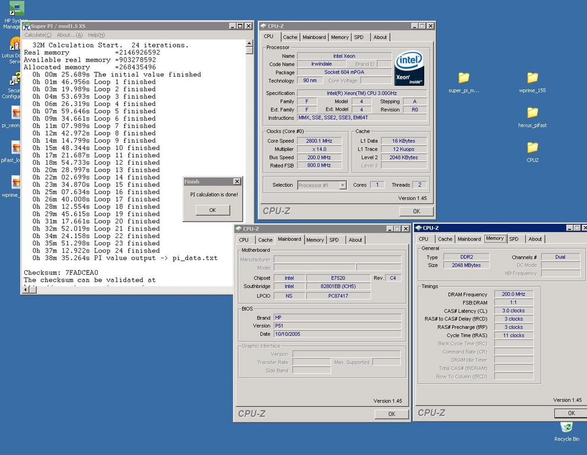
Task: Click the E7520 chipset value
Action: [x=338, y=278]
